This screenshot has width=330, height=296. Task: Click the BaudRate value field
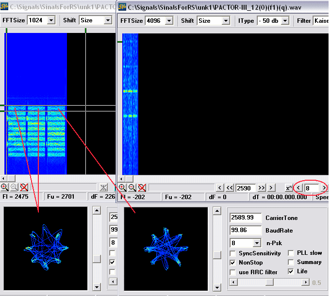pos(246,231)
